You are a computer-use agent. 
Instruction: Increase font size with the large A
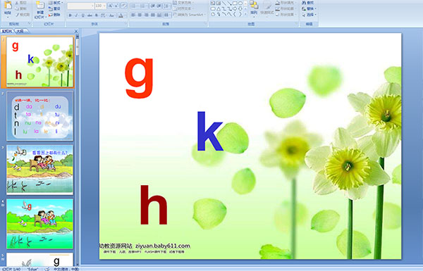tap(111, 6)
